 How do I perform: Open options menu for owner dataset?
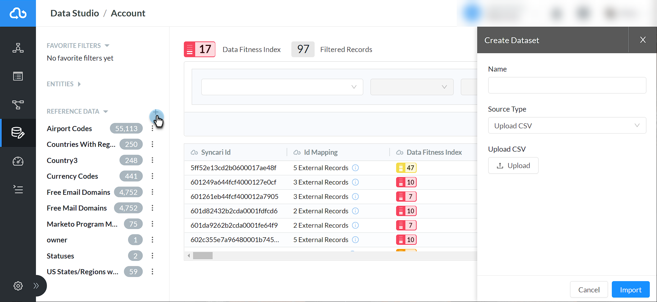coord(152,240)
